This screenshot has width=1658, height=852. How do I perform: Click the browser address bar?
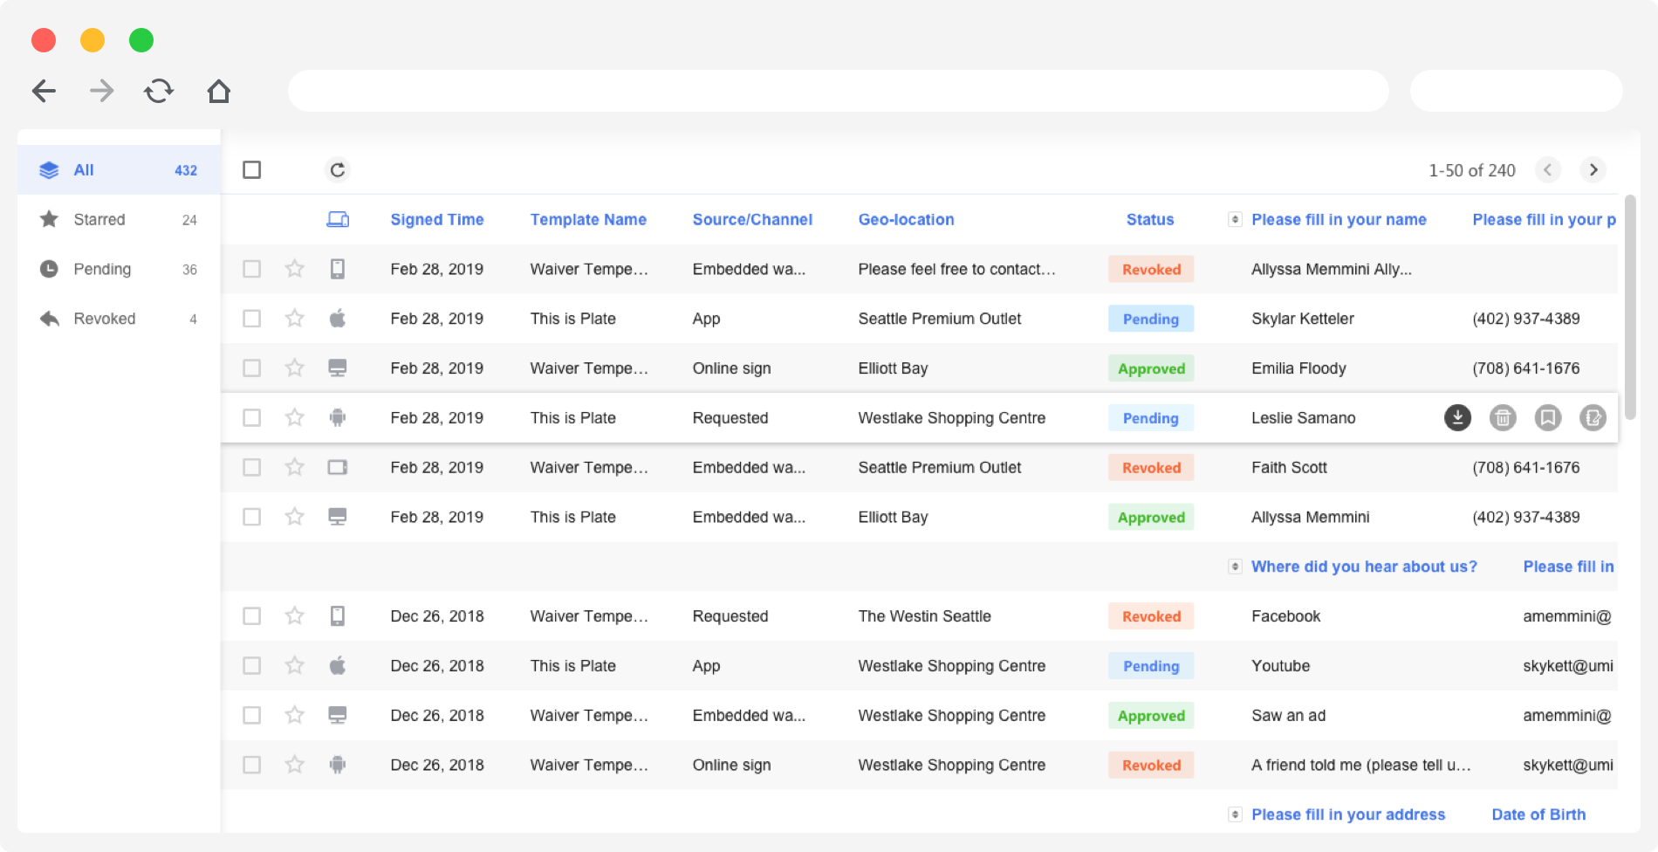point(838,90)
